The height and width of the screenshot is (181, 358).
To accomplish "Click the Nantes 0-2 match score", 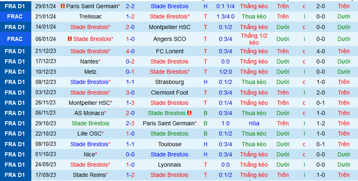I will [130, 61].
